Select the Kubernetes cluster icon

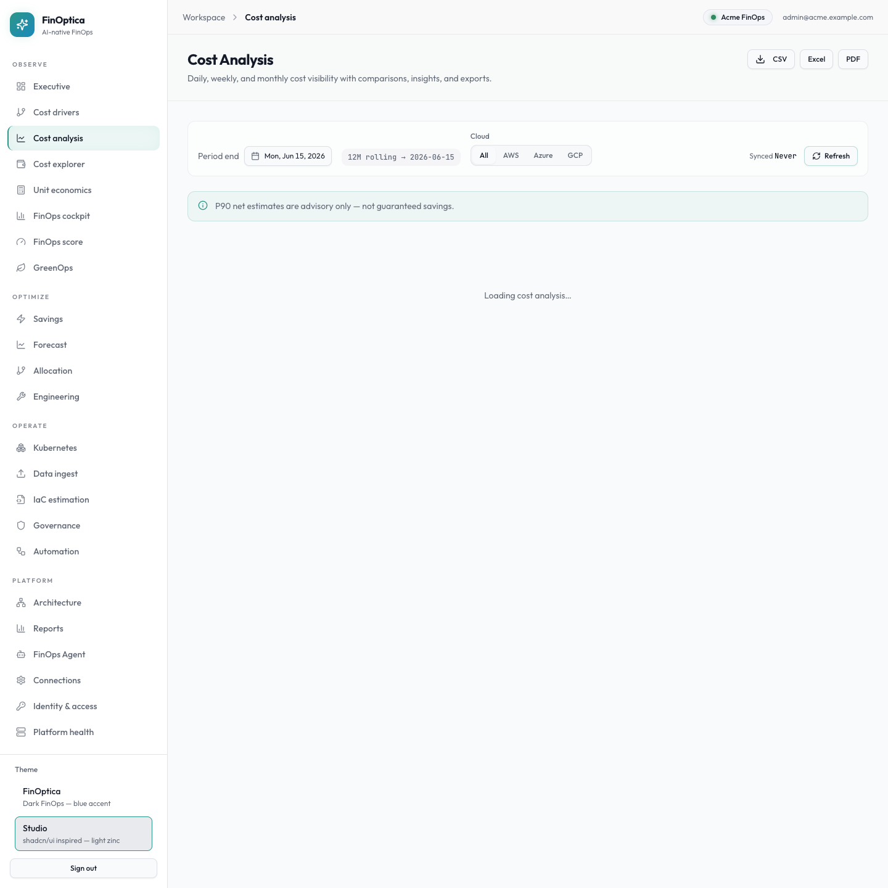click(x=21, y=448)
